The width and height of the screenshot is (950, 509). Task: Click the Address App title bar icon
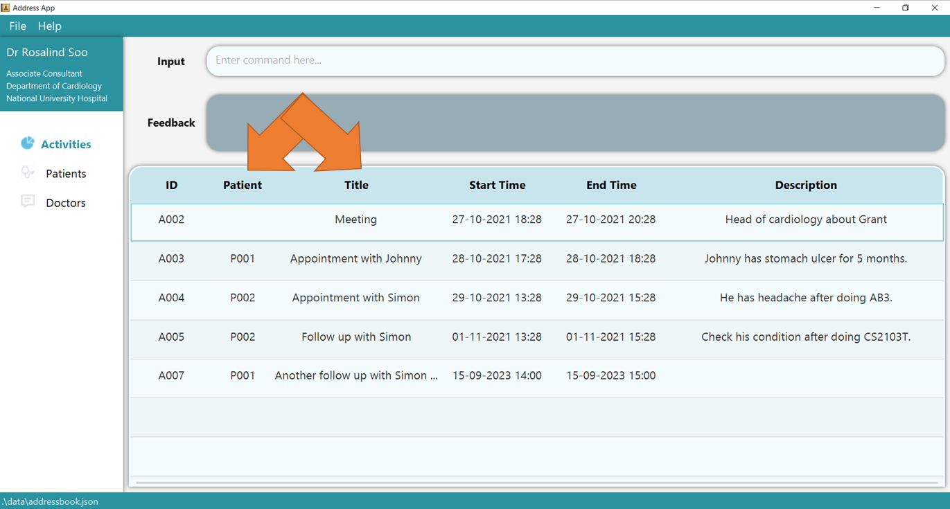6,8
